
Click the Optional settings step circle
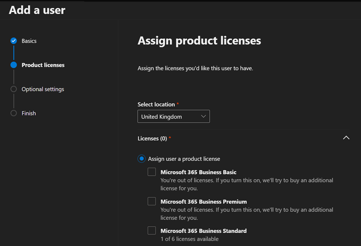pyautogui.click(x=14, y=89)
